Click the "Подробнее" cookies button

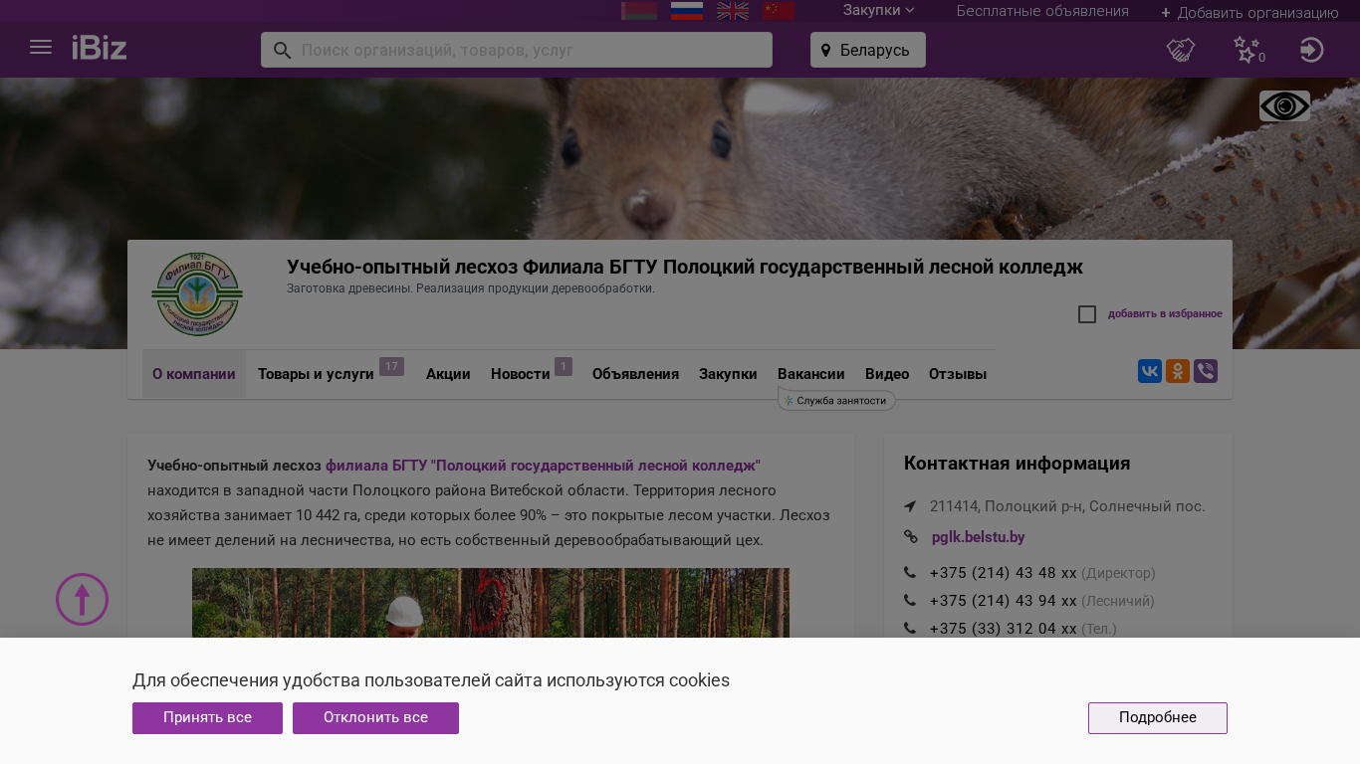point(1157,718)
